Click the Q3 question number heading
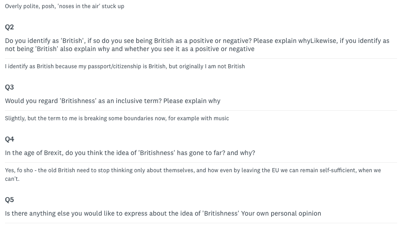The height and width of the screenshot is (226, 403). coord(10,87)
